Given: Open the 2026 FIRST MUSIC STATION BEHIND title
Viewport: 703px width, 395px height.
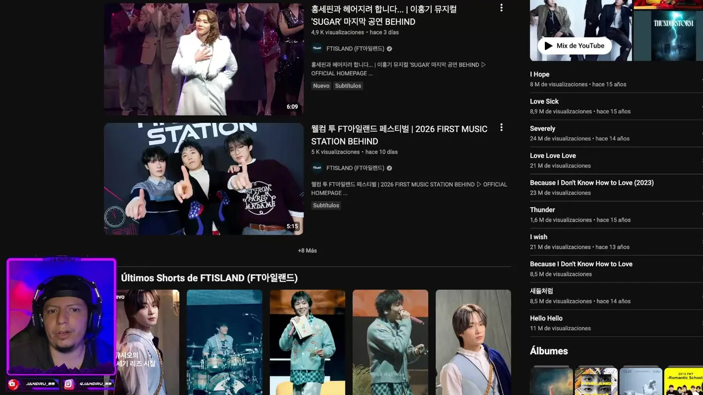Looking at the screenshot, I should click(x=399, y=135).
